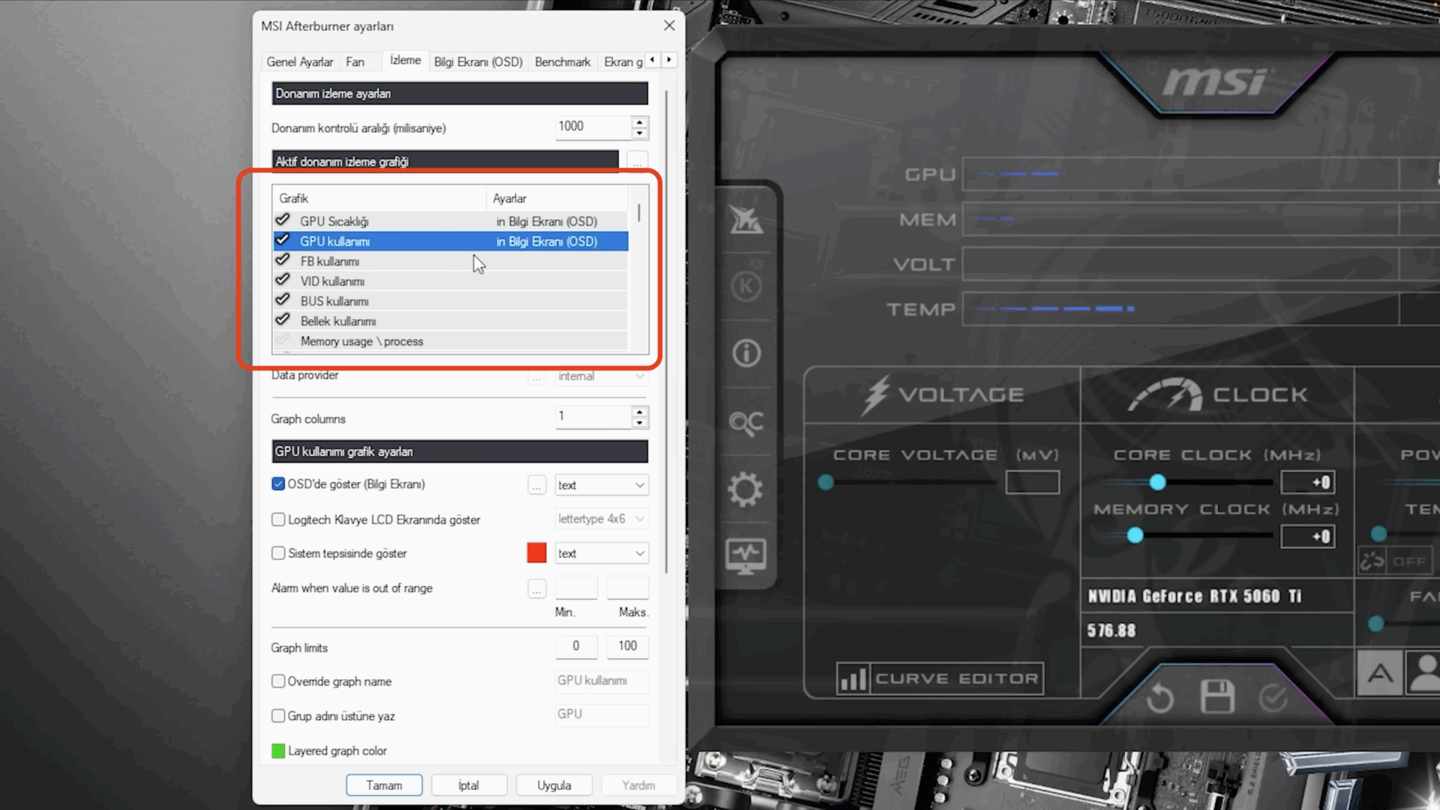The image size is (1440, 810).
Task: Open the text style dropdown
Action: coord(601,484)
